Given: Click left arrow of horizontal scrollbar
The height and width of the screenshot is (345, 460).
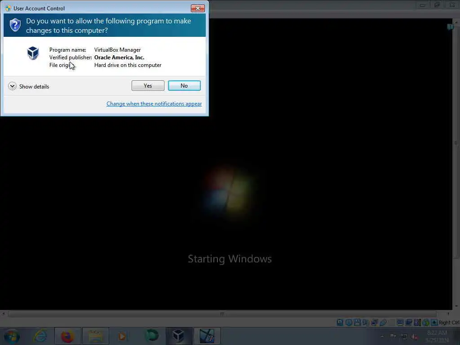Looking at the screenshot, I should pos(4,314).
